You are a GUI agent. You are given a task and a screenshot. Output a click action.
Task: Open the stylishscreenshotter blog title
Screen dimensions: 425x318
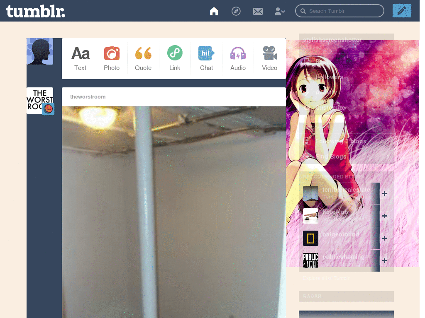tap(332, 40)
